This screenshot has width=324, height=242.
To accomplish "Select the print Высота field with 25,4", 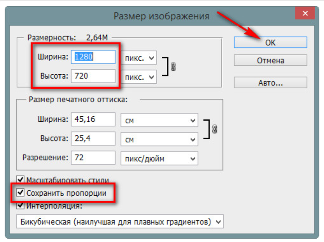I will pyautogui.click(x=94, y=139).
